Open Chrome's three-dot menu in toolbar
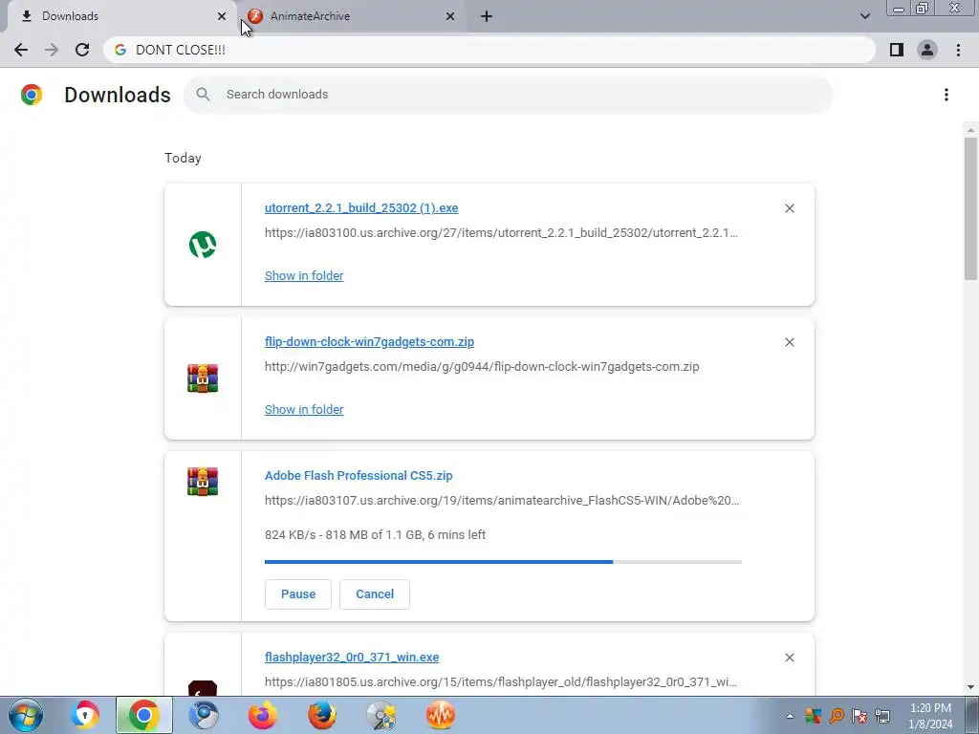This screenshot has height=734, width=979. 958,50
